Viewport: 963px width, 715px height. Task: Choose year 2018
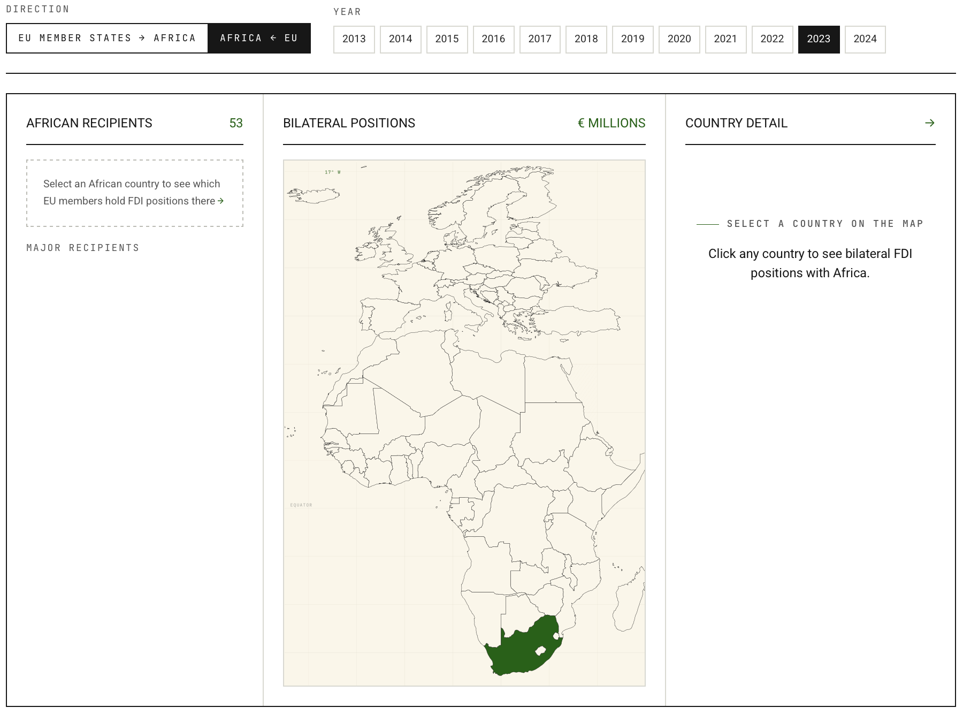click(x=586, y=39)
